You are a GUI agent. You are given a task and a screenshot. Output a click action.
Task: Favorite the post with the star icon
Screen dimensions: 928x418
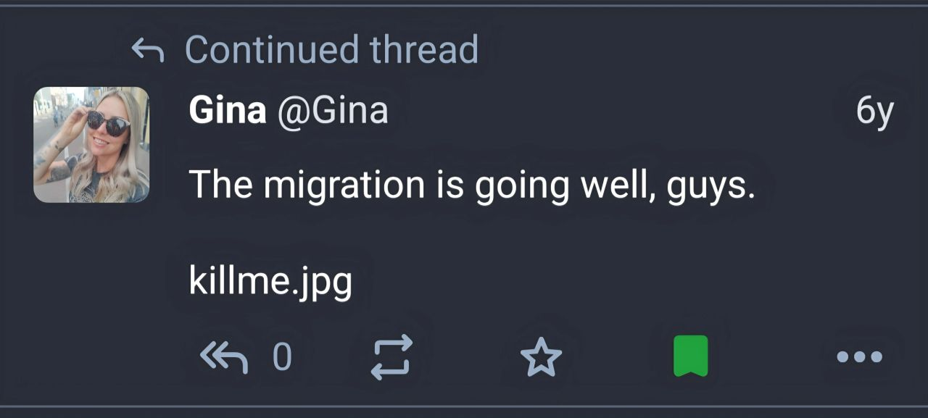[541, 356]
